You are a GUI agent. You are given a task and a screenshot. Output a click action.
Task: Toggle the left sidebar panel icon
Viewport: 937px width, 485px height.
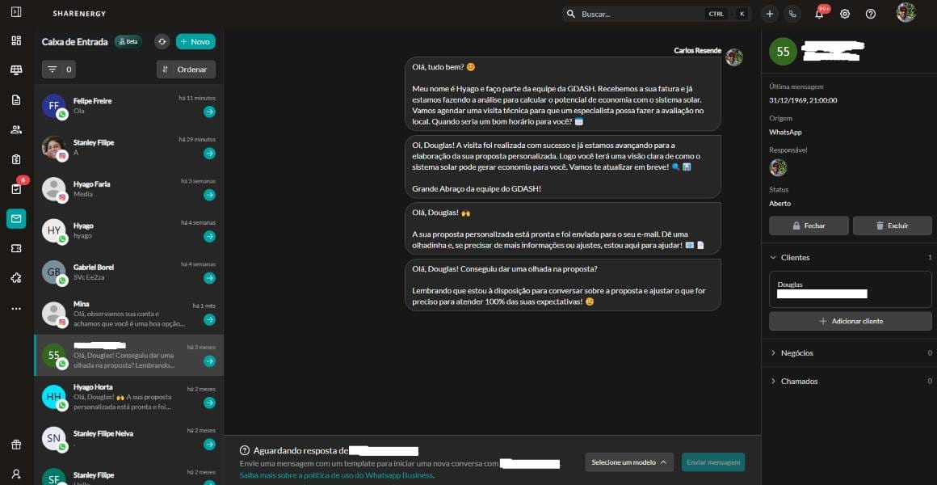[16, 13]
